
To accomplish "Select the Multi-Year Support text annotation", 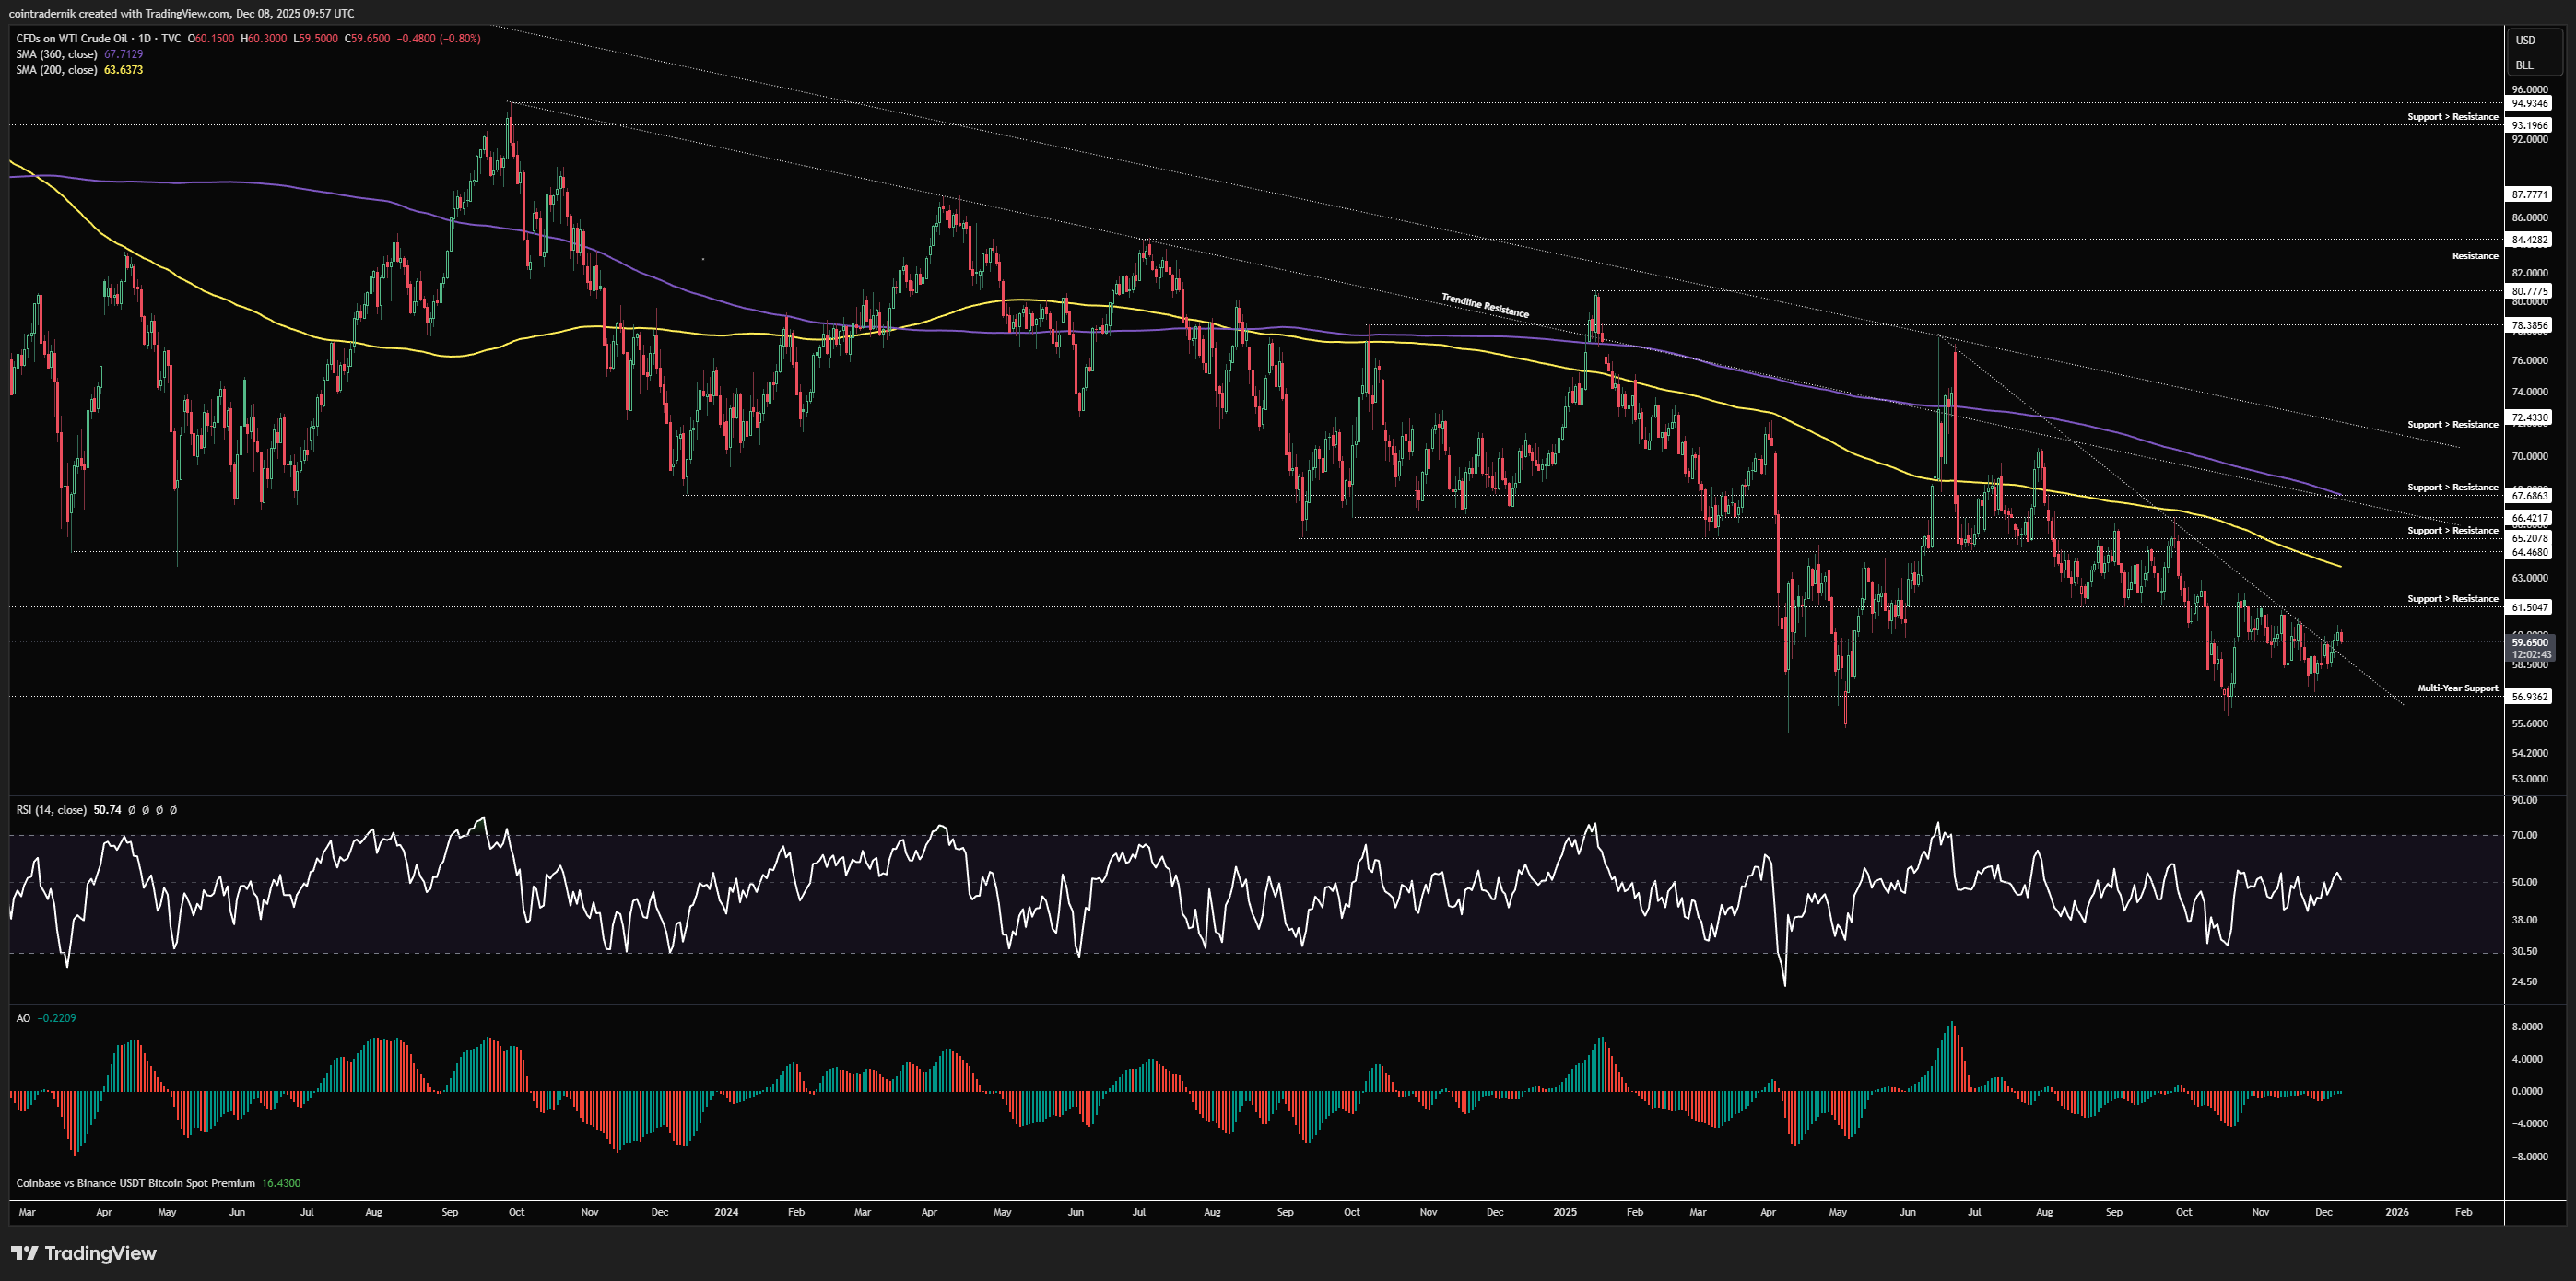I will click(x=2457, y=688).
